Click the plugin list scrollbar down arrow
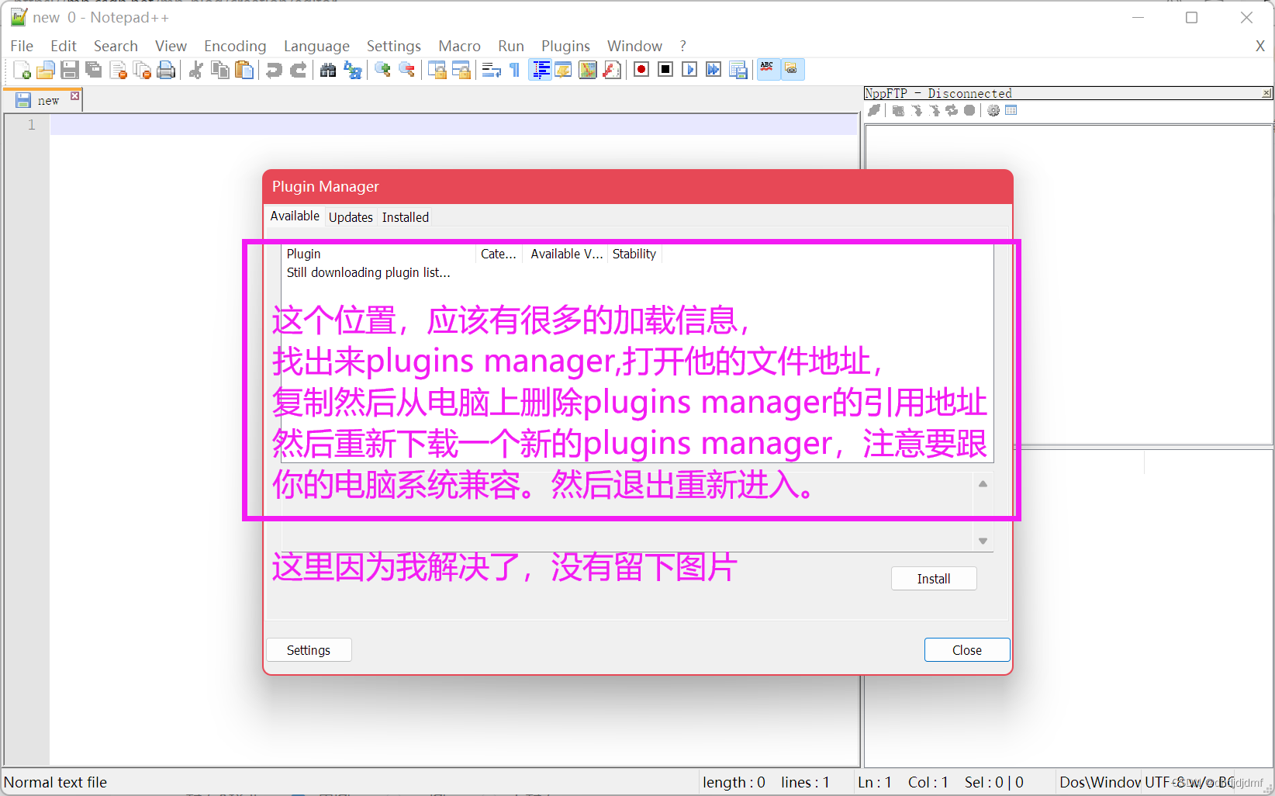This screenshot has height=796, width=1275. point(982,541)
